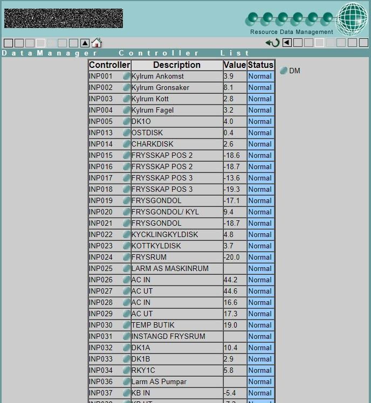Click the CHARKDISK description entry

click(x=153, y=144)
